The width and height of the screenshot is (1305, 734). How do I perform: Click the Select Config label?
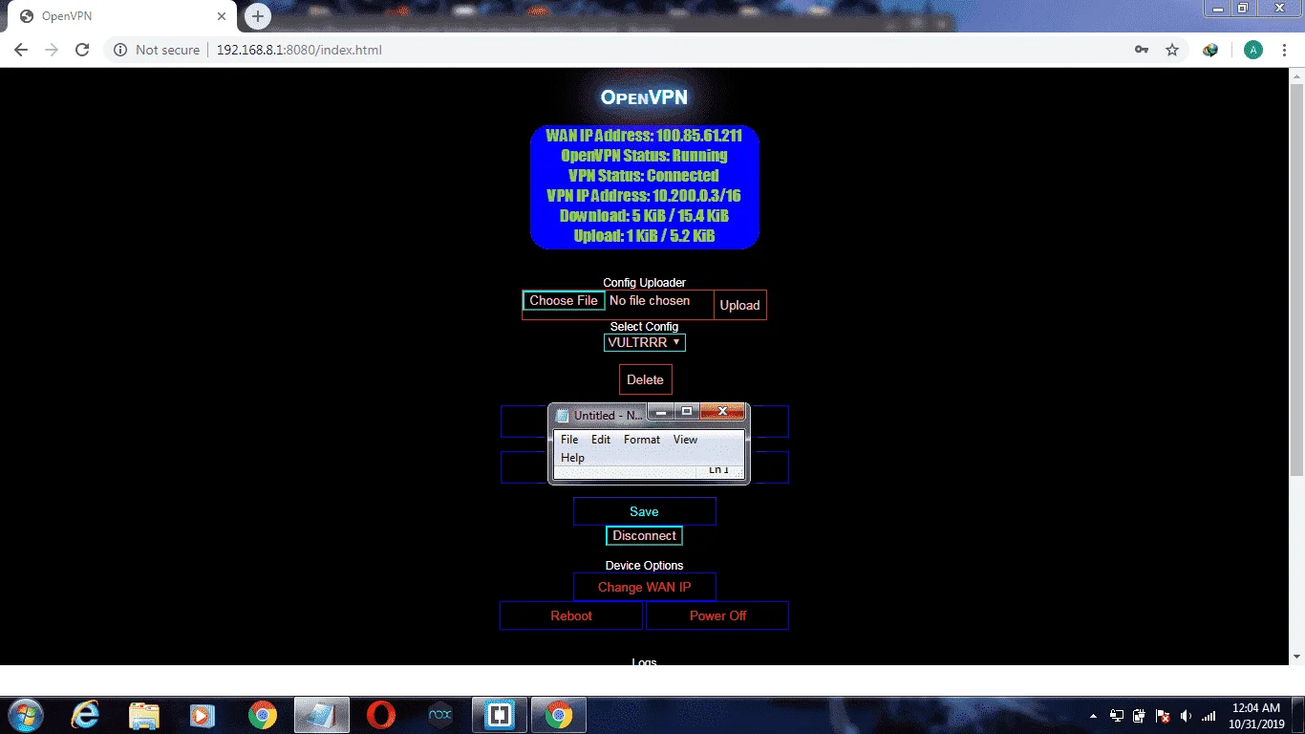click(644, 327)
